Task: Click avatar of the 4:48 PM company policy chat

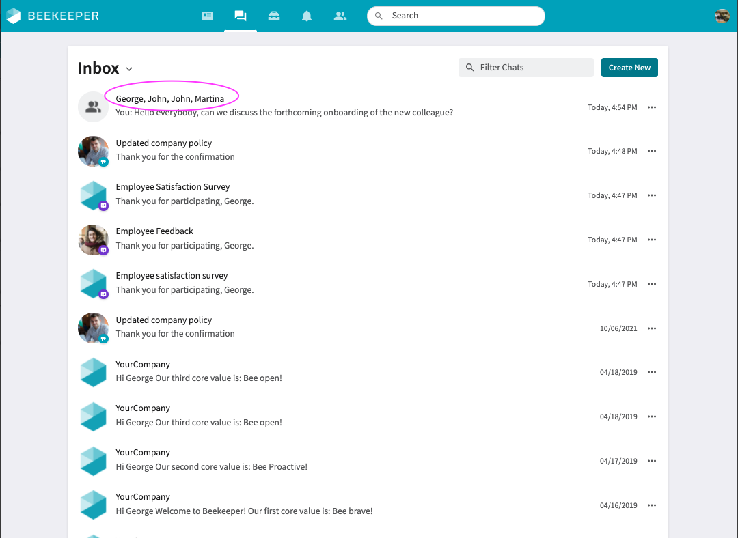Action: pyautogui.click(x=93, y=151)
